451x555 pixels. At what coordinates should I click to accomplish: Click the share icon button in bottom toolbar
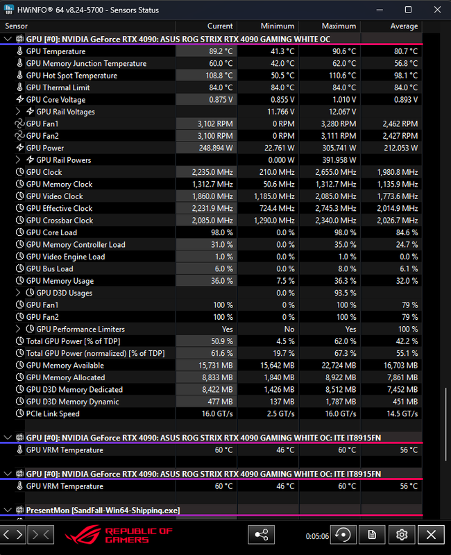click(262, 534)
